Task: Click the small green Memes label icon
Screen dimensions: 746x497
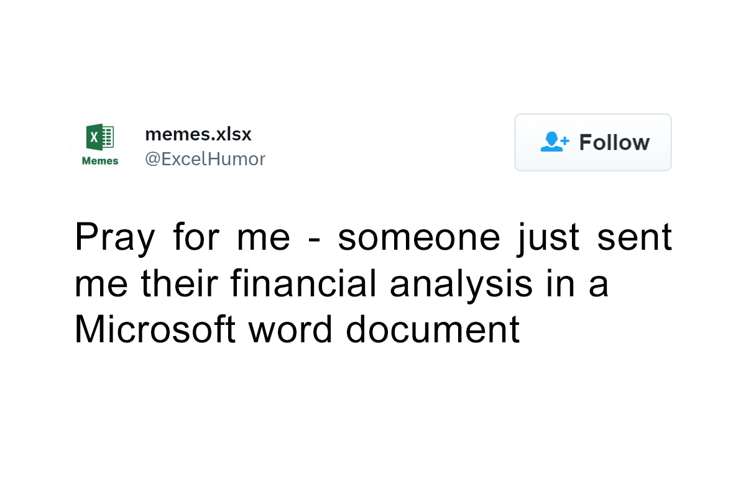Action: pyautogui.click(x=101, y=159)
